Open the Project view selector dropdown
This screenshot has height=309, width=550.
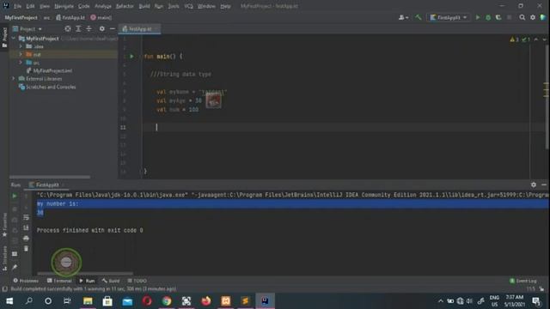coord(27,28)
